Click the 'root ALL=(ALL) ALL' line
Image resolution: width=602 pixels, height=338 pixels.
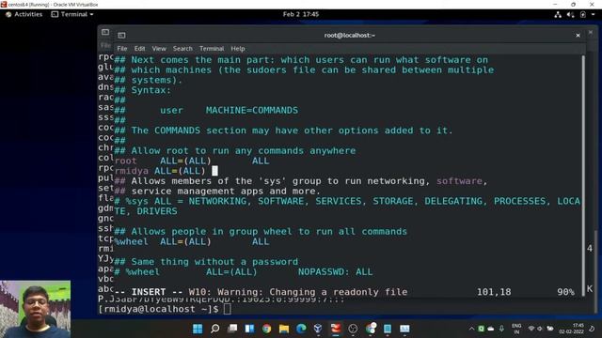(x=192, y=161)
